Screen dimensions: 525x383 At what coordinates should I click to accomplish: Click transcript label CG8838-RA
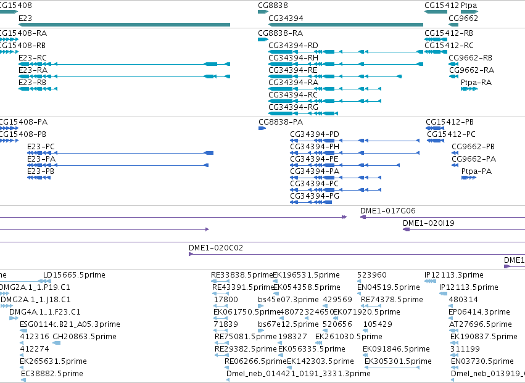(280, 33)
